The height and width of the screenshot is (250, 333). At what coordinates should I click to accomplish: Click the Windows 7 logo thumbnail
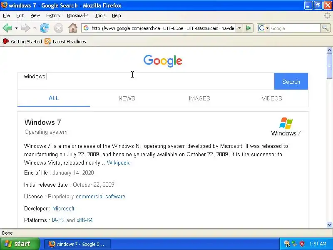(286, 127)
